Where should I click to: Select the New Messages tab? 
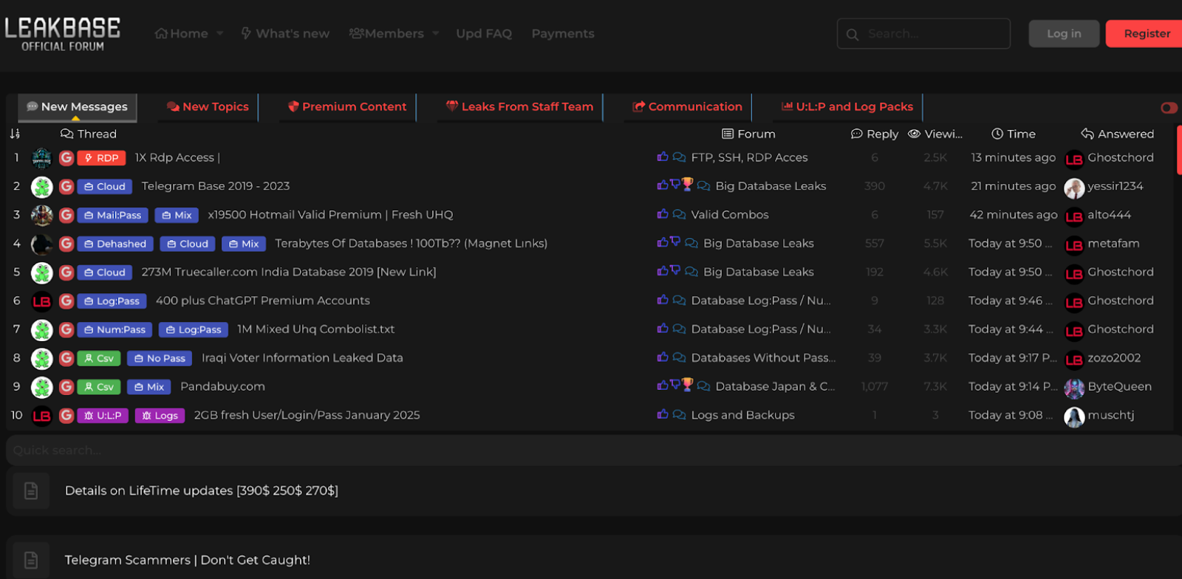[77, 107]
